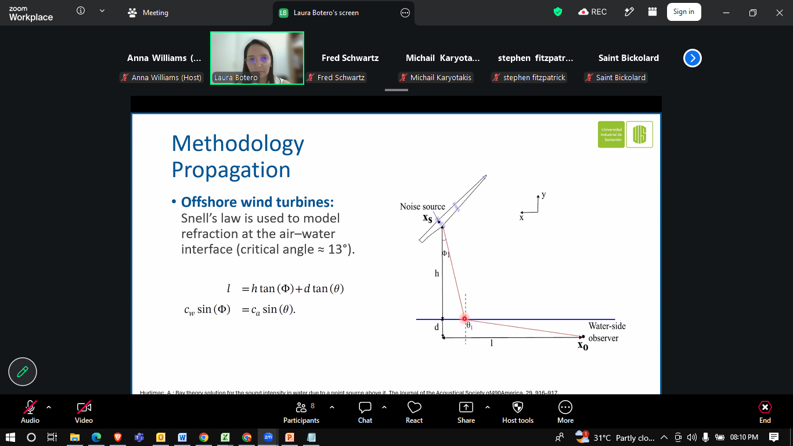Open Word from taskbar
Screen dimensions: 793x446
(182, 437)
